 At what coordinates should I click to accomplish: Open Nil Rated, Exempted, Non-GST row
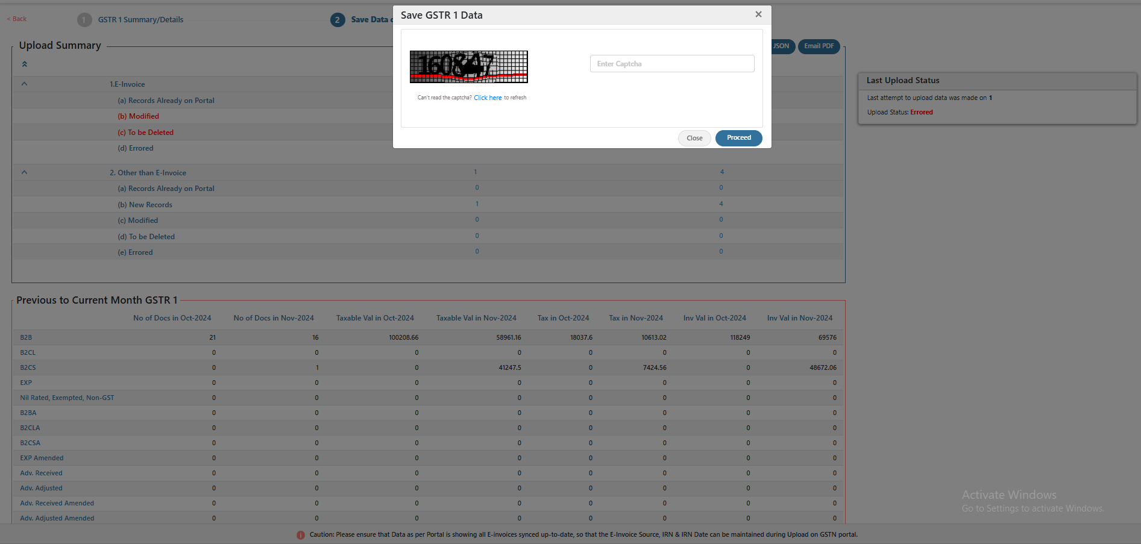point(67,398)
